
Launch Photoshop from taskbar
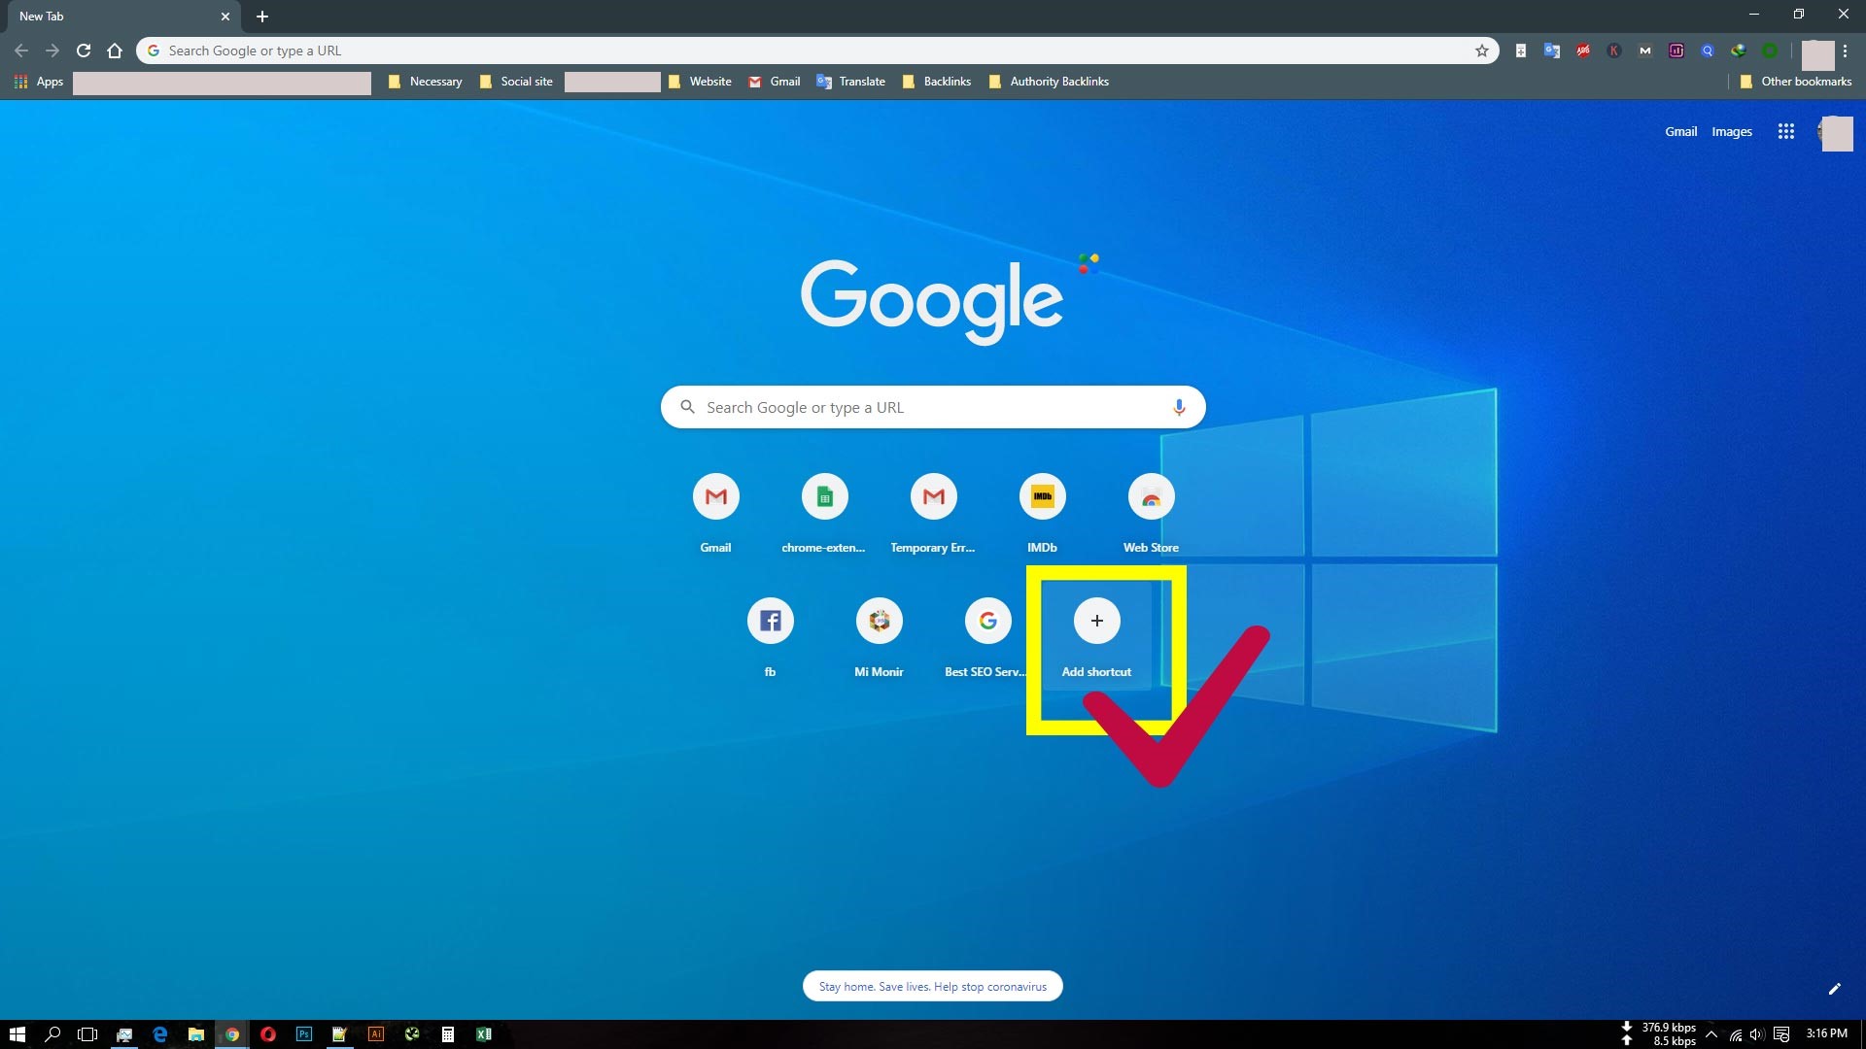click(304, 1034)
